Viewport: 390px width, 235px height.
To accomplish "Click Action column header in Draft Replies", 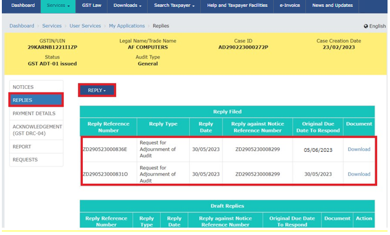I will [364, 218].
